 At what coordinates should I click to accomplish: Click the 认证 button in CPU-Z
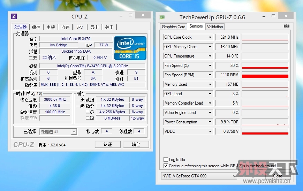point(108,144)
